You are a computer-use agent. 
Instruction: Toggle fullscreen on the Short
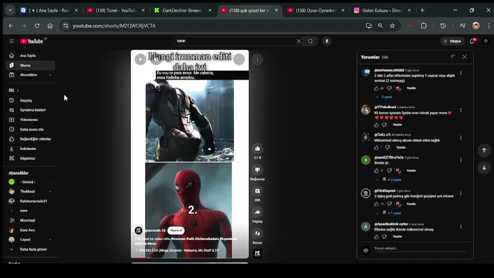click(239, 59)
